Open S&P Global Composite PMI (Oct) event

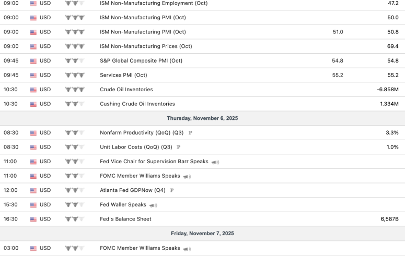click(x=141, y=60)
